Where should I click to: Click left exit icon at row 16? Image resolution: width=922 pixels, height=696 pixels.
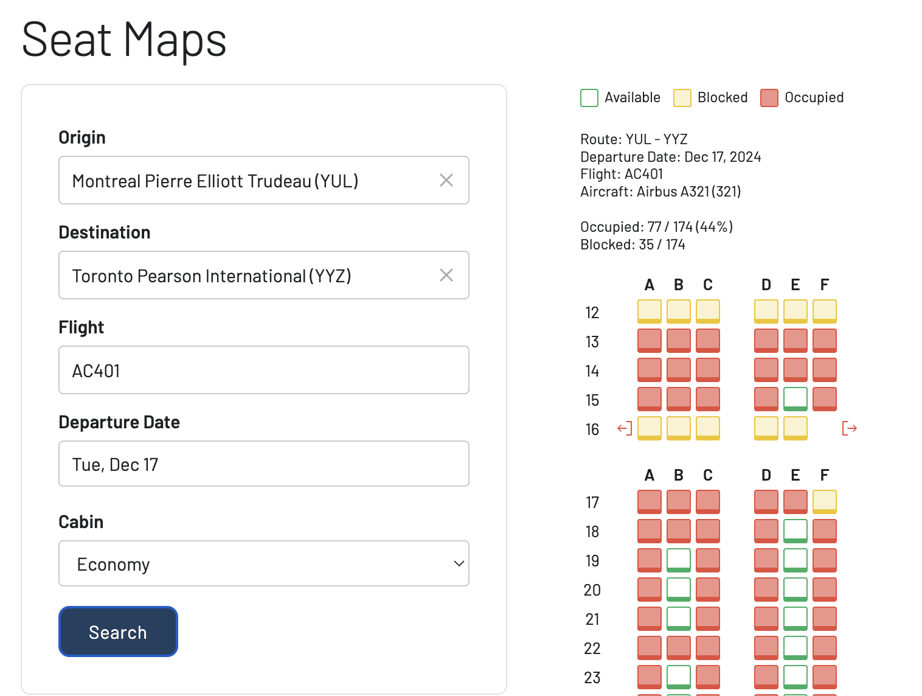(625, 428)
